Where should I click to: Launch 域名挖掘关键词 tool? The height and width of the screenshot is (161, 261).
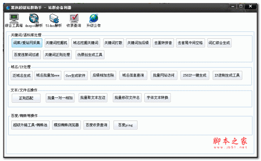click(x=86, y=43)
